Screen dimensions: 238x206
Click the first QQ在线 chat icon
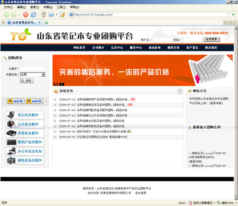16,101
